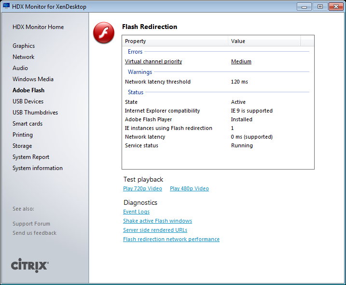Select Audio in the sidebar

pyautogui.click(x=20, y=68)
